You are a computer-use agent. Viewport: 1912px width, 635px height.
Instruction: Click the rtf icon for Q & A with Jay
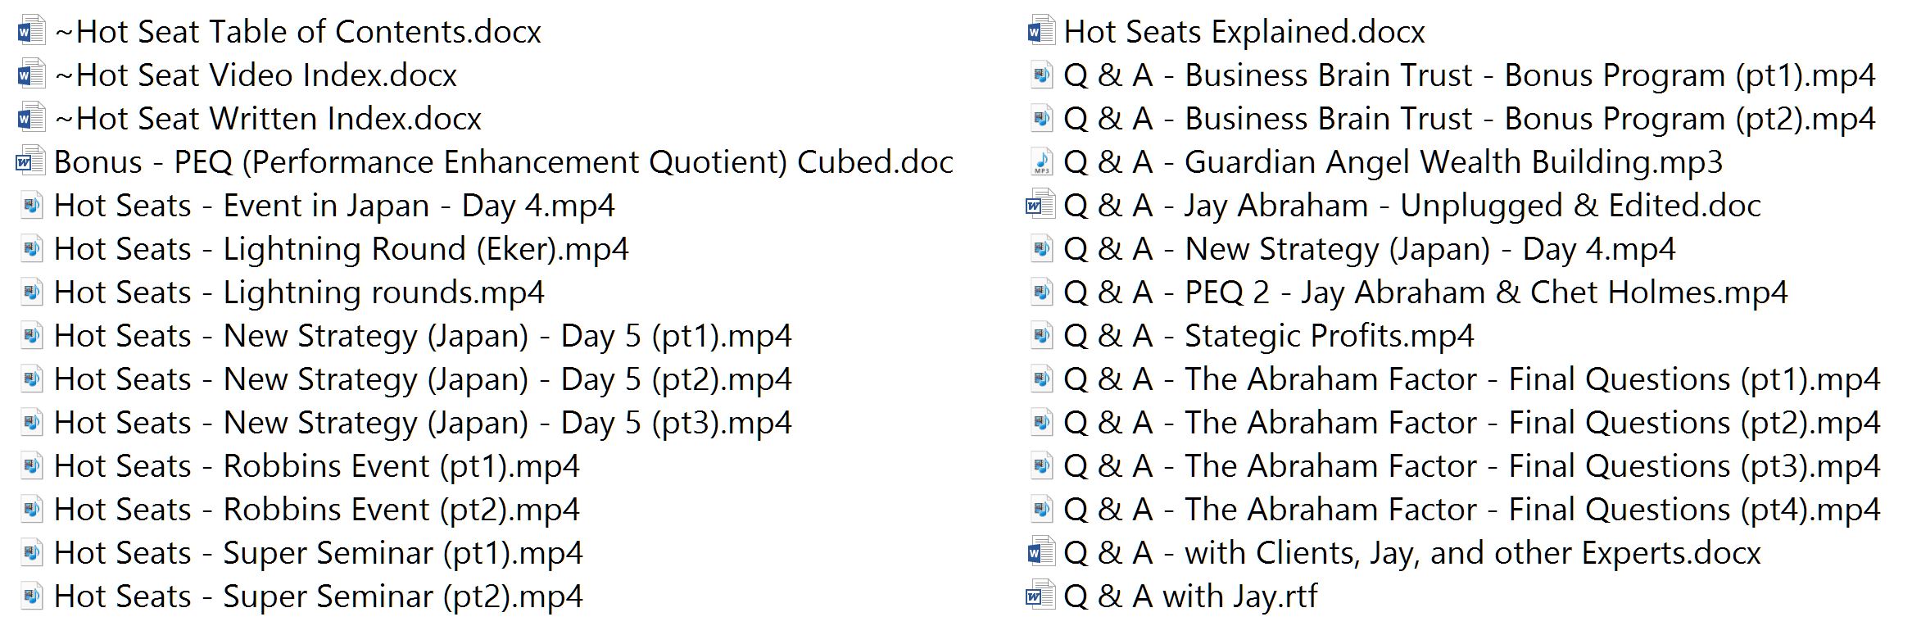pyautogui.click(x=1041, y=596)
